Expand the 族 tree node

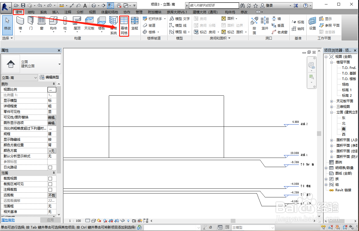pyautogui.click(x=326, y=179)
